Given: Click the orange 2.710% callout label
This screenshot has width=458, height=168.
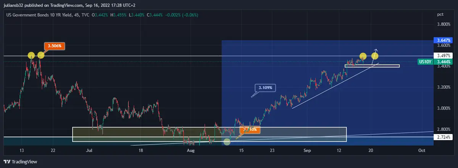Looking at the screenshot, I should tap(250, 130).
